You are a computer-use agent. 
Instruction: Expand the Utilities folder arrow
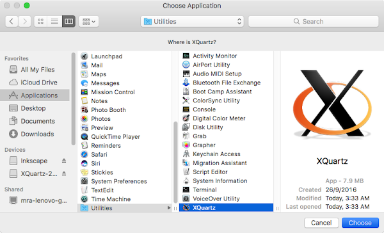tap(169, 208)
